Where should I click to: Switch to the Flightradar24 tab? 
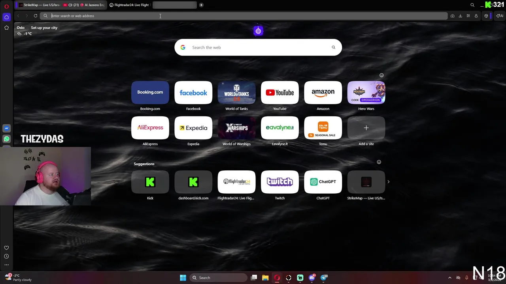click(129, 5)
